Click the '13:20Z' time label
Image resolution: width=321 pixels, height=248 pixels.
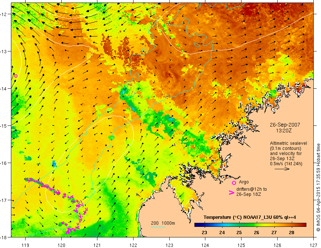[283, 131]
